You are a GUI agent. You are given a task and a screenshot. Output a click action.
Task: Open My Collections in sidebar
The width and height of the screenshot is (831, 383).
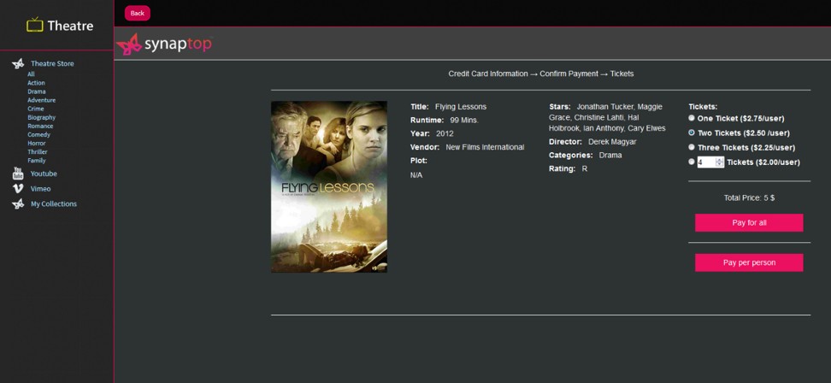pyautogui.click(x=54, y=204)
